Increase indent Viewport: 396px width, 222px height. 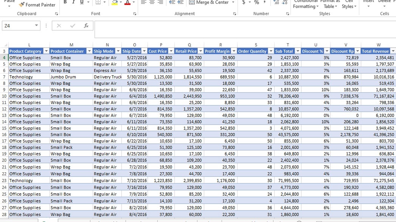tap(180, 2)
